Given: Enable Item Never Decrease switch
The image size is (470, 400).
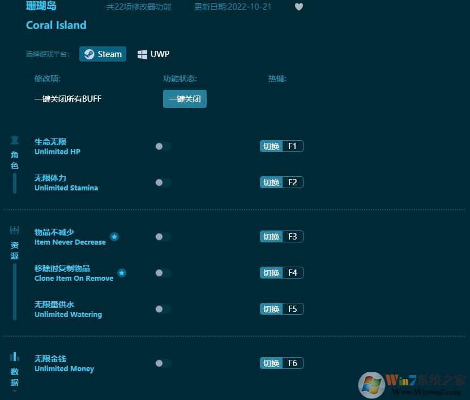Looking at the screenshot, I should click(163, 237).
